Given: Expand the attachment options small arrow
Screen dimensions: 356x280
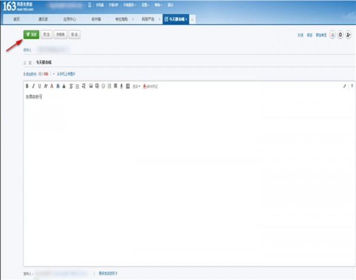Looking at the screenshot, I should (54, 74).
